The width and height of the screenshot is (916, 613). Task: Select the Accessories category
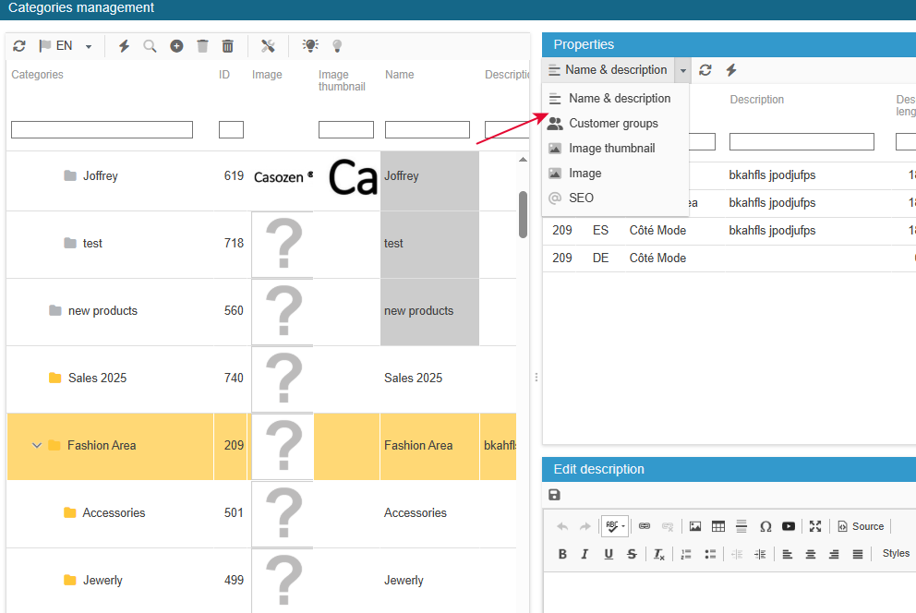click(114, 512)
